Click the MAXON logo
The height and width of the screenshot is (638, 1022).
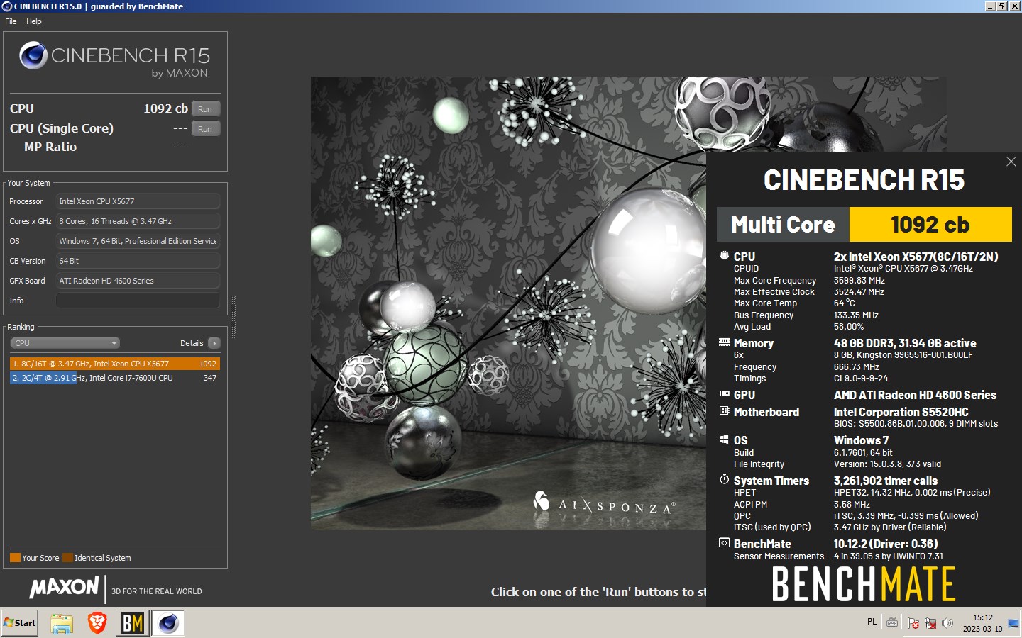(65, 587)
